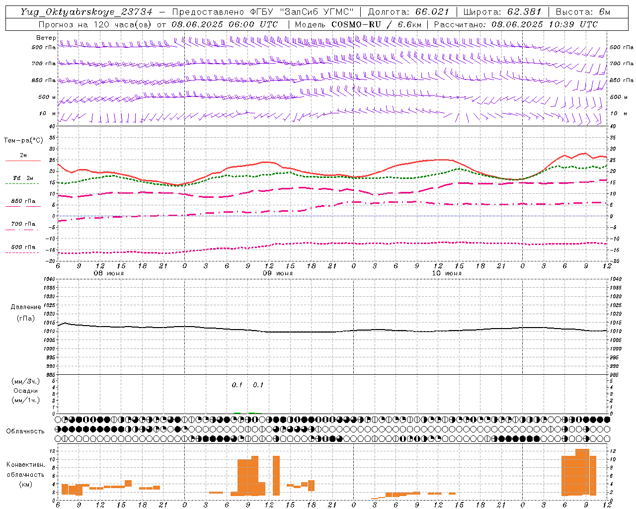Click the Рассчитано: 08.06.2025 10:39 UTC timestamp
The height and width of the screenshot is (509, 636).
tap(516, 24)
